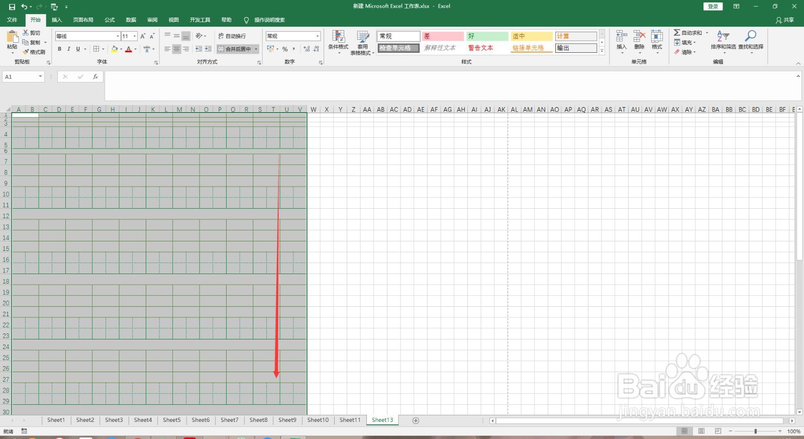Switch to Page Break Preview in status bar
Viewport: 804px width, 439px height.
tap(718, 431)
